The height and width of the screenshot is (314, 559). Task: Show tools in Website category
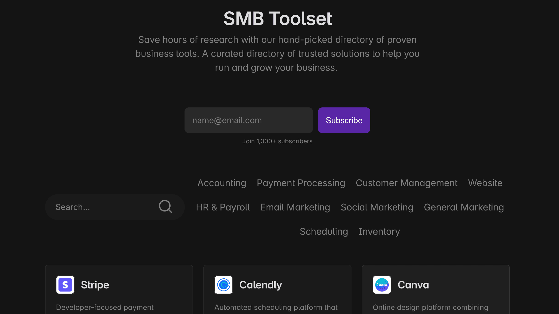(x=485, y=183)
